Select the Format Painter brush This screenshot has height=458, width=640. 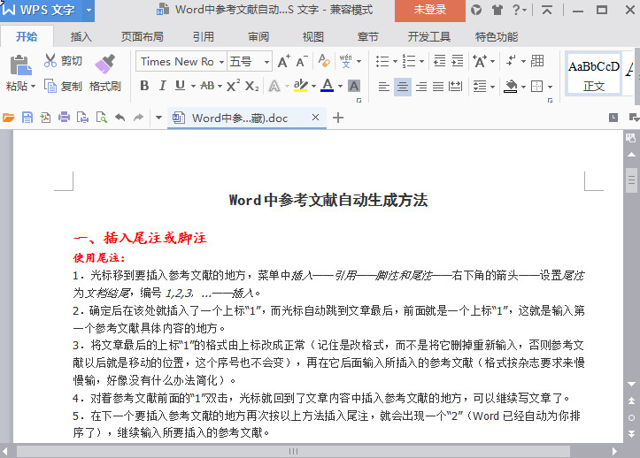click(105, 64)
